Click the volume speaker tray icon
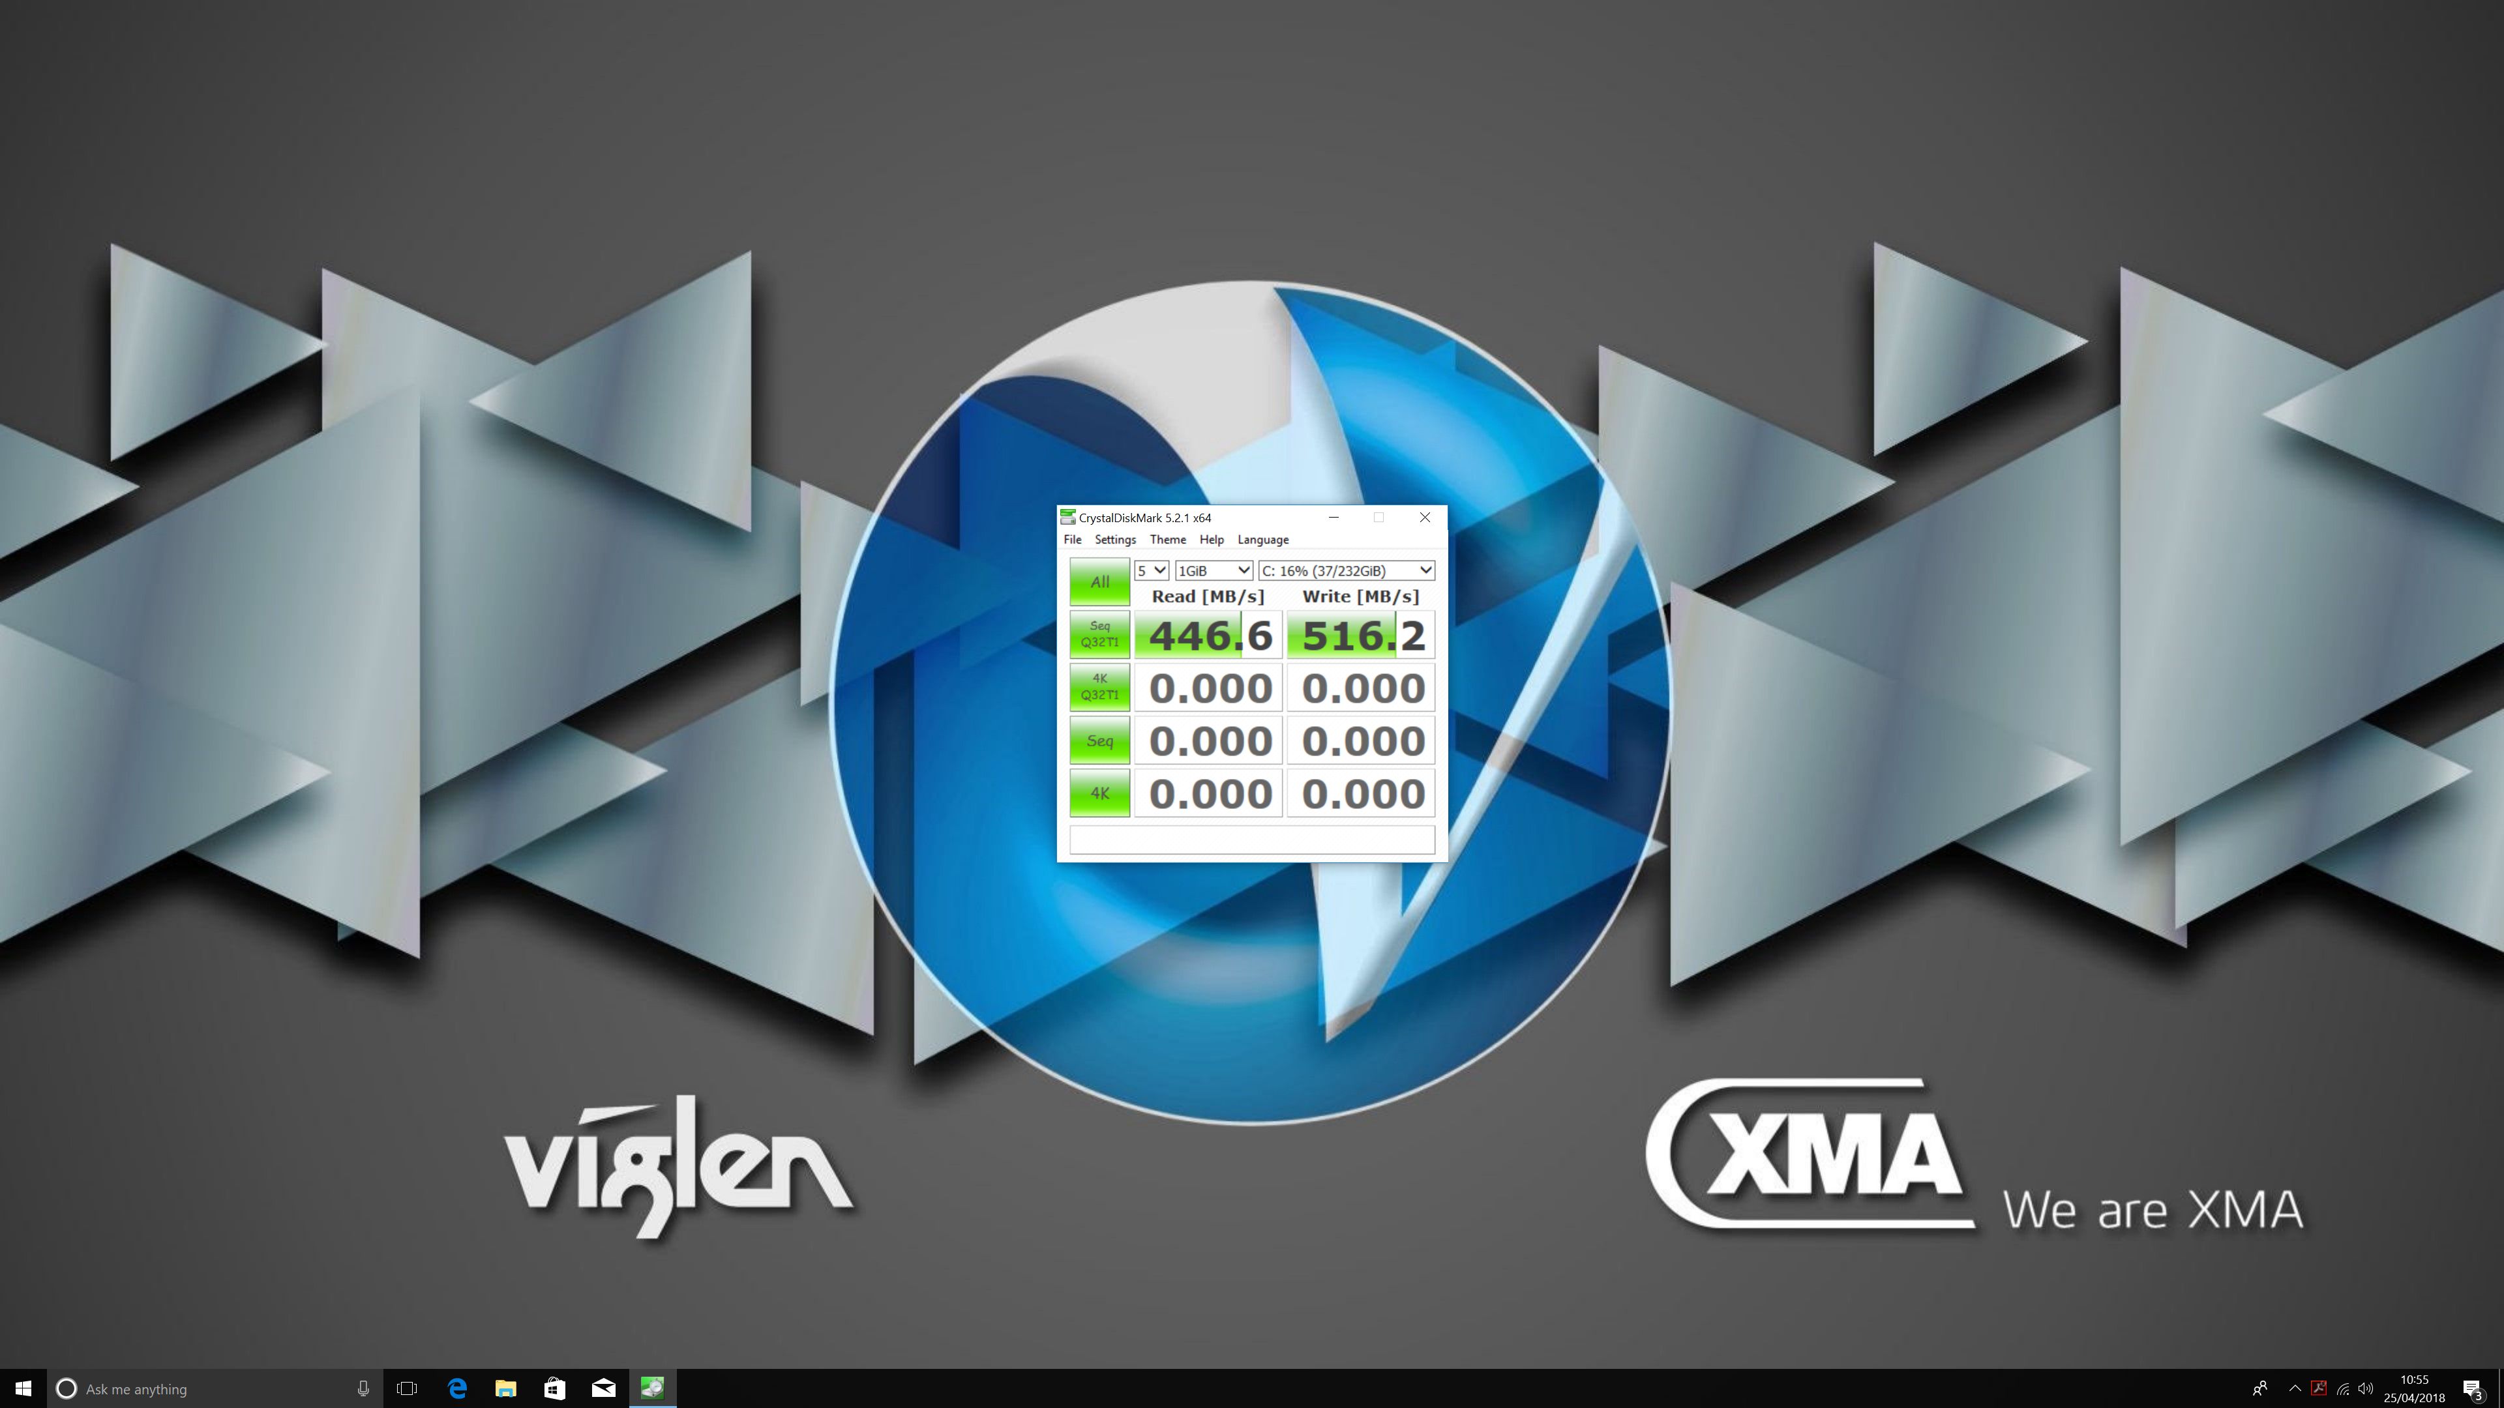Image resolution: width=2504 pixels, height=1408 pixels. point(2366,1388)
